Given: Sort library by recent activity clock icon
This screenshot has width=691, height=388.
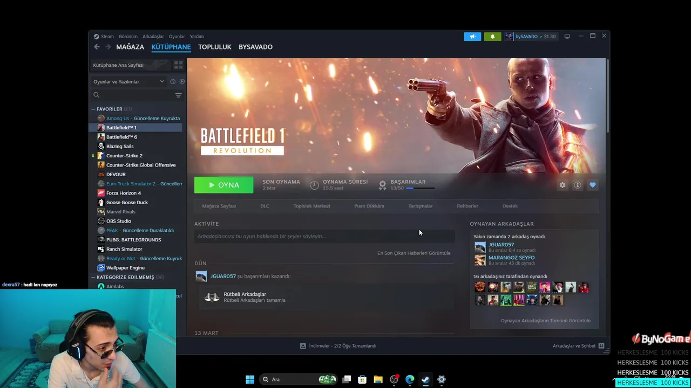Looking at the screenshot, I should pyautogui.click(x=173, y=81).
